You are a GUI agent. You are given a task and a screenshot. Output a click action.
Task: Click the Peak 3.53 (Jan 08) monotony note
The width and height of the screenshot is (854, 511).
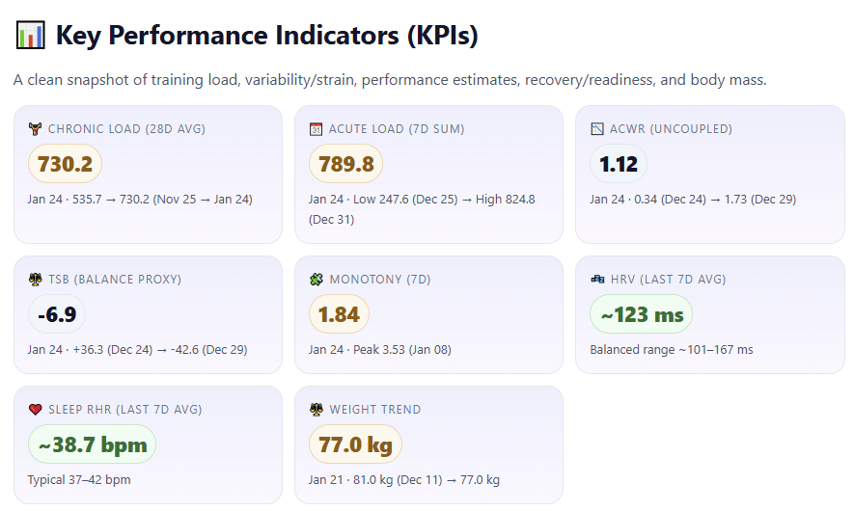pos(402,349)
